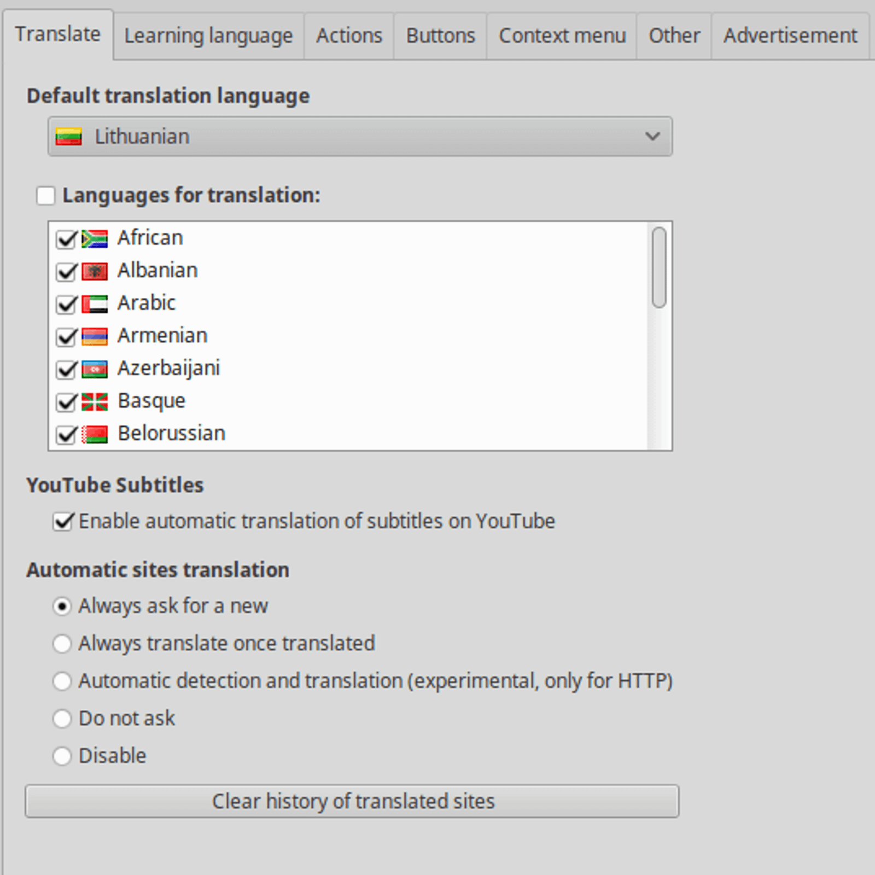This screenshot has width=875, height=875.
Task: Click the Azerbaijani flag icon
Action: tap(95, 369)
